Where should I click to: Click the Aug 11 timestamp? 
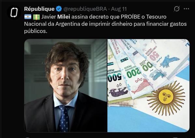[119, 9]
